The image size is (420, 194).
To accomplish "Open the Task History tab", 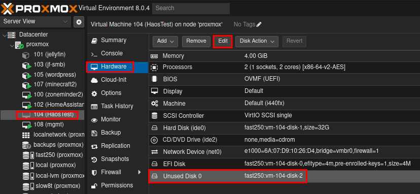I will (117, 106).
